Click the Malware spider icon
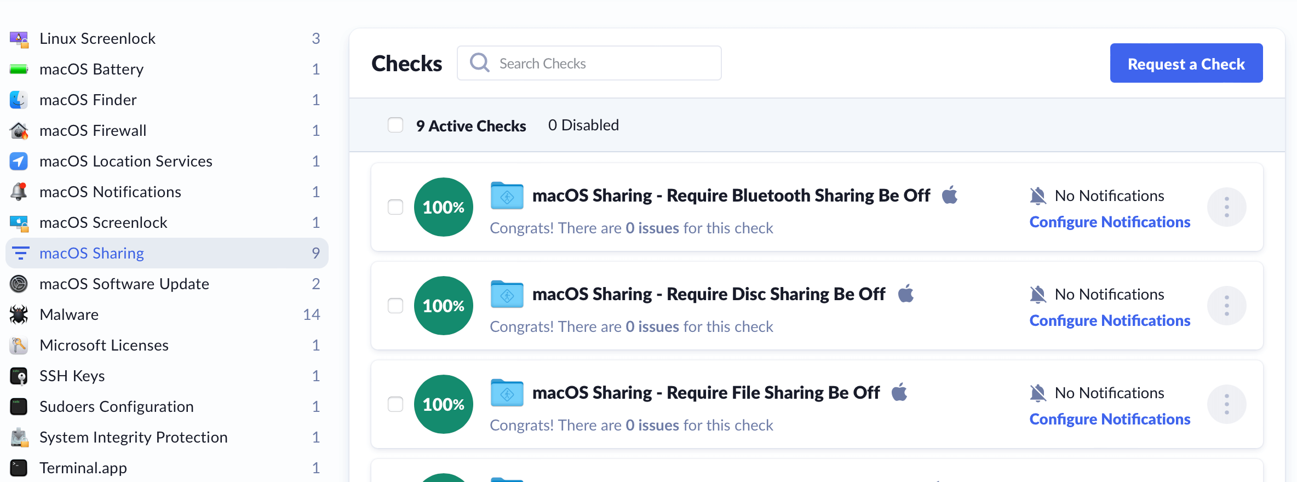1297x482 pixels. click(19, 314)
